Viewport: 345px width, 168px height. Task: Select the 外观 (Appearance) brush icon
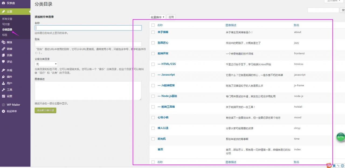(x=3, y=70)
